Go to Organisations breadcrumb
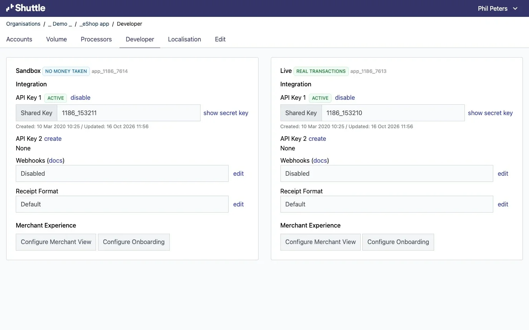Screen dimensions: 529x330 click(23, 24)
